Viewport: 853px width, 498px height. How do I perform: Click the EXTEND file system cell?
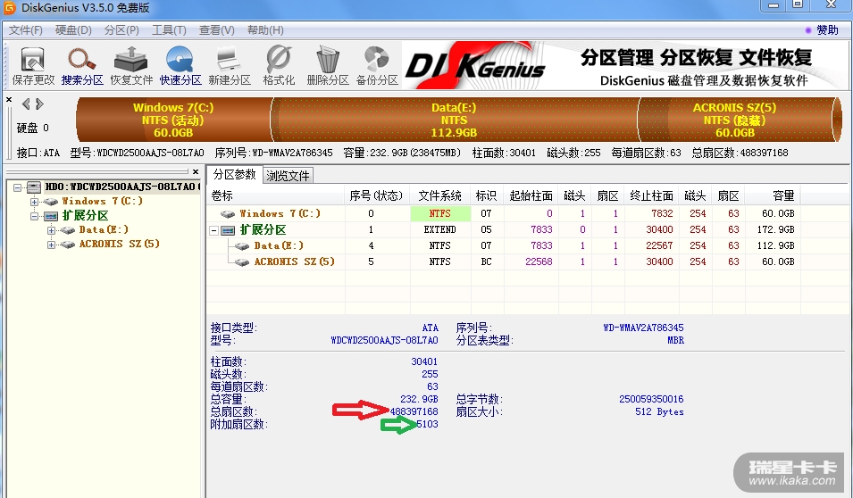click(440, 230)
